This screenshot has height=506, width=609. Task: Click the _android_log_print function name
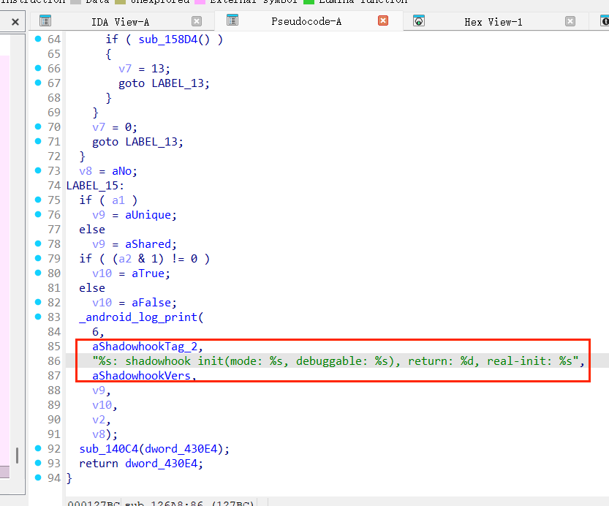(x=139, y=317)
